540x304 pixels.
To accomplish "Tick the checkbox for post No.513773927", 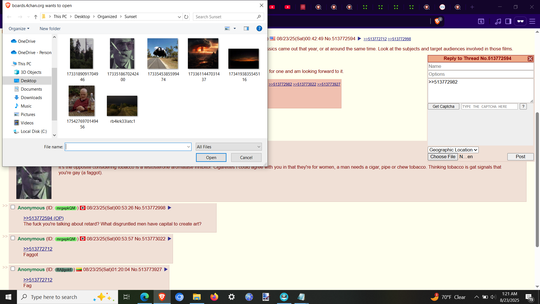I will tap(13, 269).
